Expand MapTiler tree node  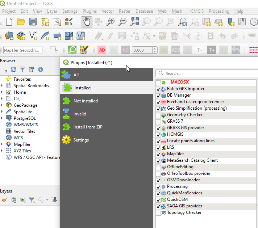point(2,144)
